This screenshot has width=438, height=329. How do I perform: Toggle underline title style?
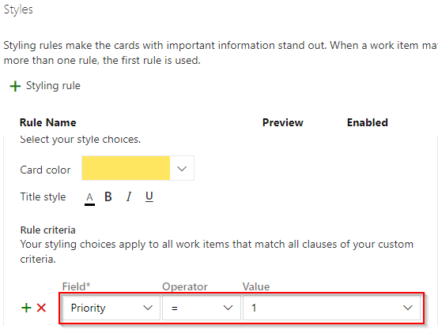[149, 196]
